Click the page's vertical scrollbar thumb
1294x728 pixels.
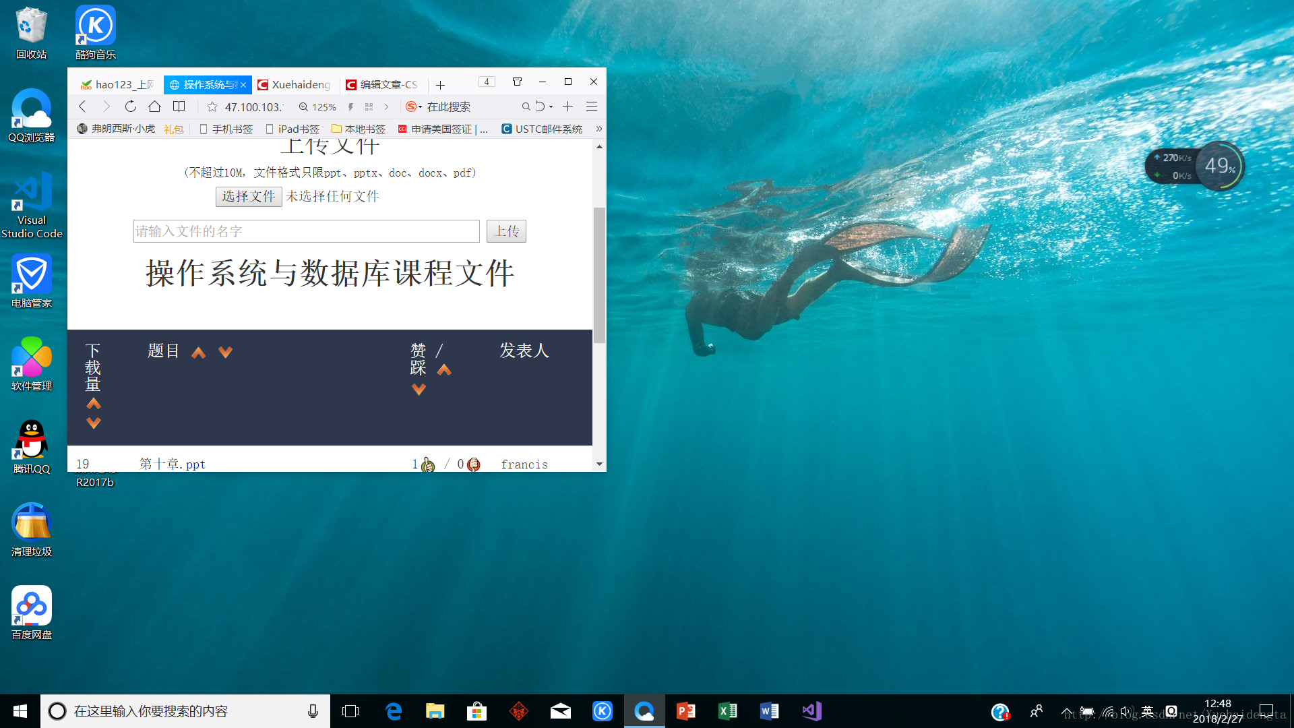[599, 275]
